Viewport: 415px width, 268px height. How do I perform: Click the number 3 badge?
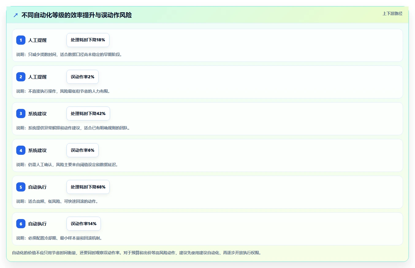(21, 114)
